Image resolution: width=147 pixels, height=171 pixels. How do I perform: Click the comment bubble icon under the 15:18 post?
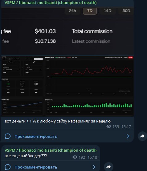click(8, 167)
